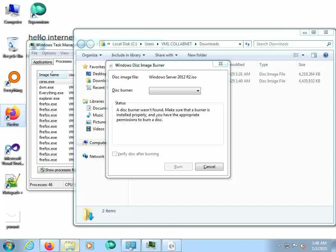This screenshot has width=336, height=252.
Task: Open the Computer desktop icon
Action: (x=13, y=14)
